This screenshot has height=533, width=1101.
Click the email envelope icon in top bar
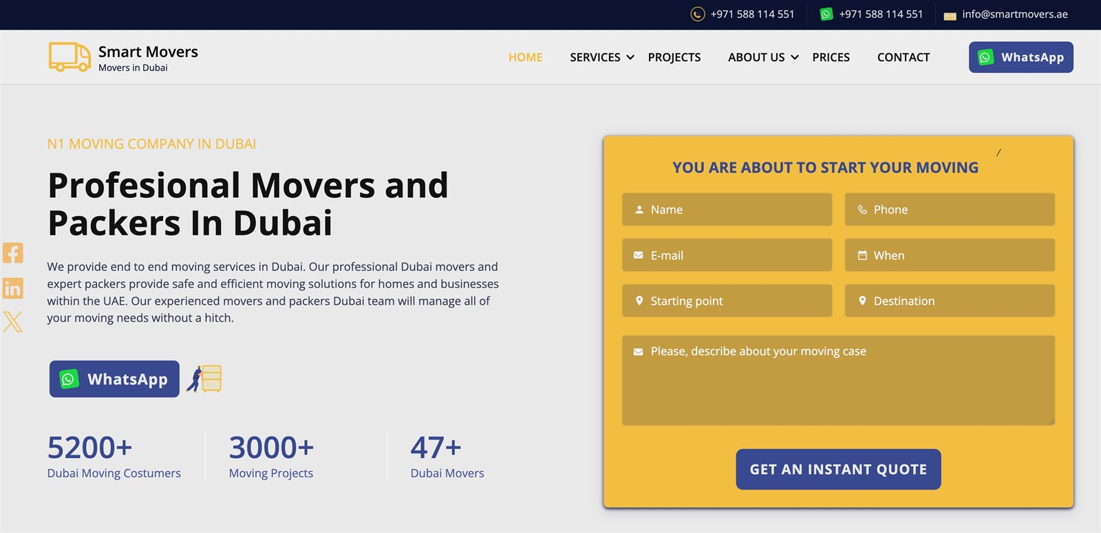coord(950,15)
